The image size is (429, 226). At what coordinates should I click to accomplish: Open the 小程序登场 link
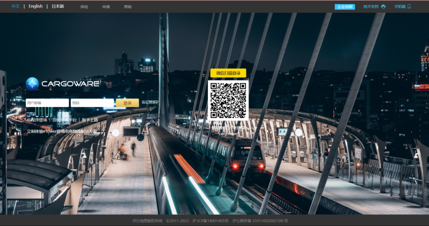pyautogui.click(x=37, y=120)
